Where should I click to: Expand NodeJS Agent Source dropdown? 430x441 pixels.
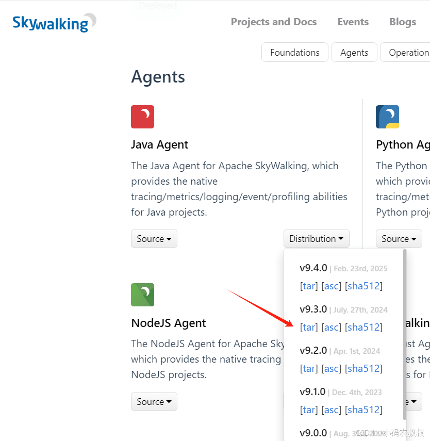click(154, 402)
